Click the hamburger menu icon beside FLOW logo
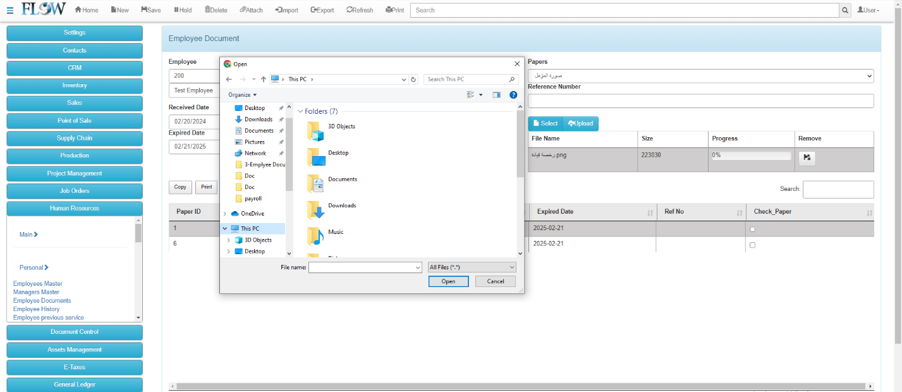The image size is (902, 392). [x=9, y=10]
